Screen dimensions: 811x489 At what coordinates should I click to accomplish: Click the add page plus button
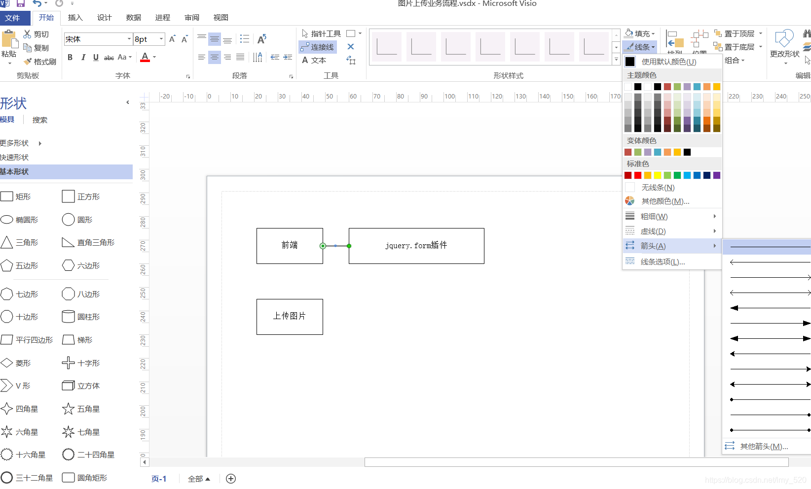click(231, 479)
